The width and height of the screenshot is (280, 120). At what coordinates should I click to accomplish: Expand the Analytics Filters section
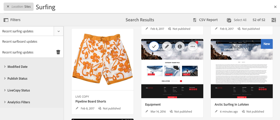coord(17,102)
